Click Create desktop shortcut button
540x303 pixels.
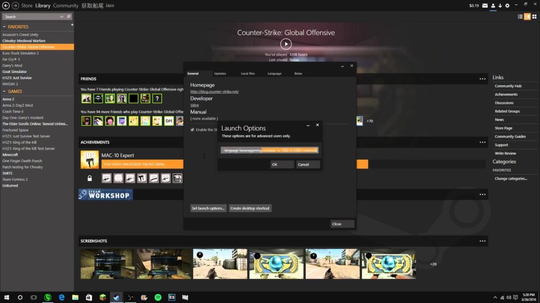pyautogui.click(x=249, y=208)
